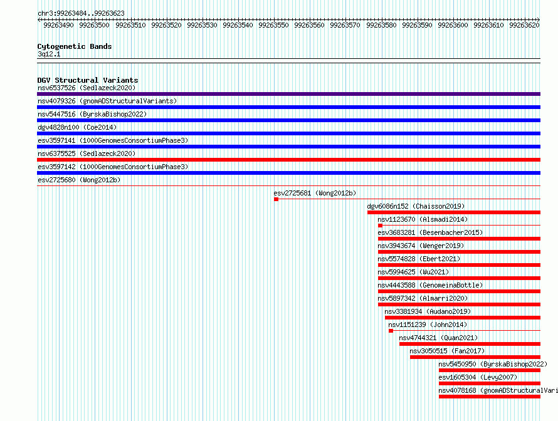Click the blue nsv5447516 variant bar
This screenshot has height=421, width=558.
point(288,120)
